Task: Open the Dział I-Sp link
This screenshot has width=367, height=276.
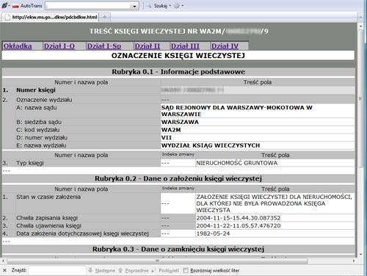Action: tap(104, 46)
